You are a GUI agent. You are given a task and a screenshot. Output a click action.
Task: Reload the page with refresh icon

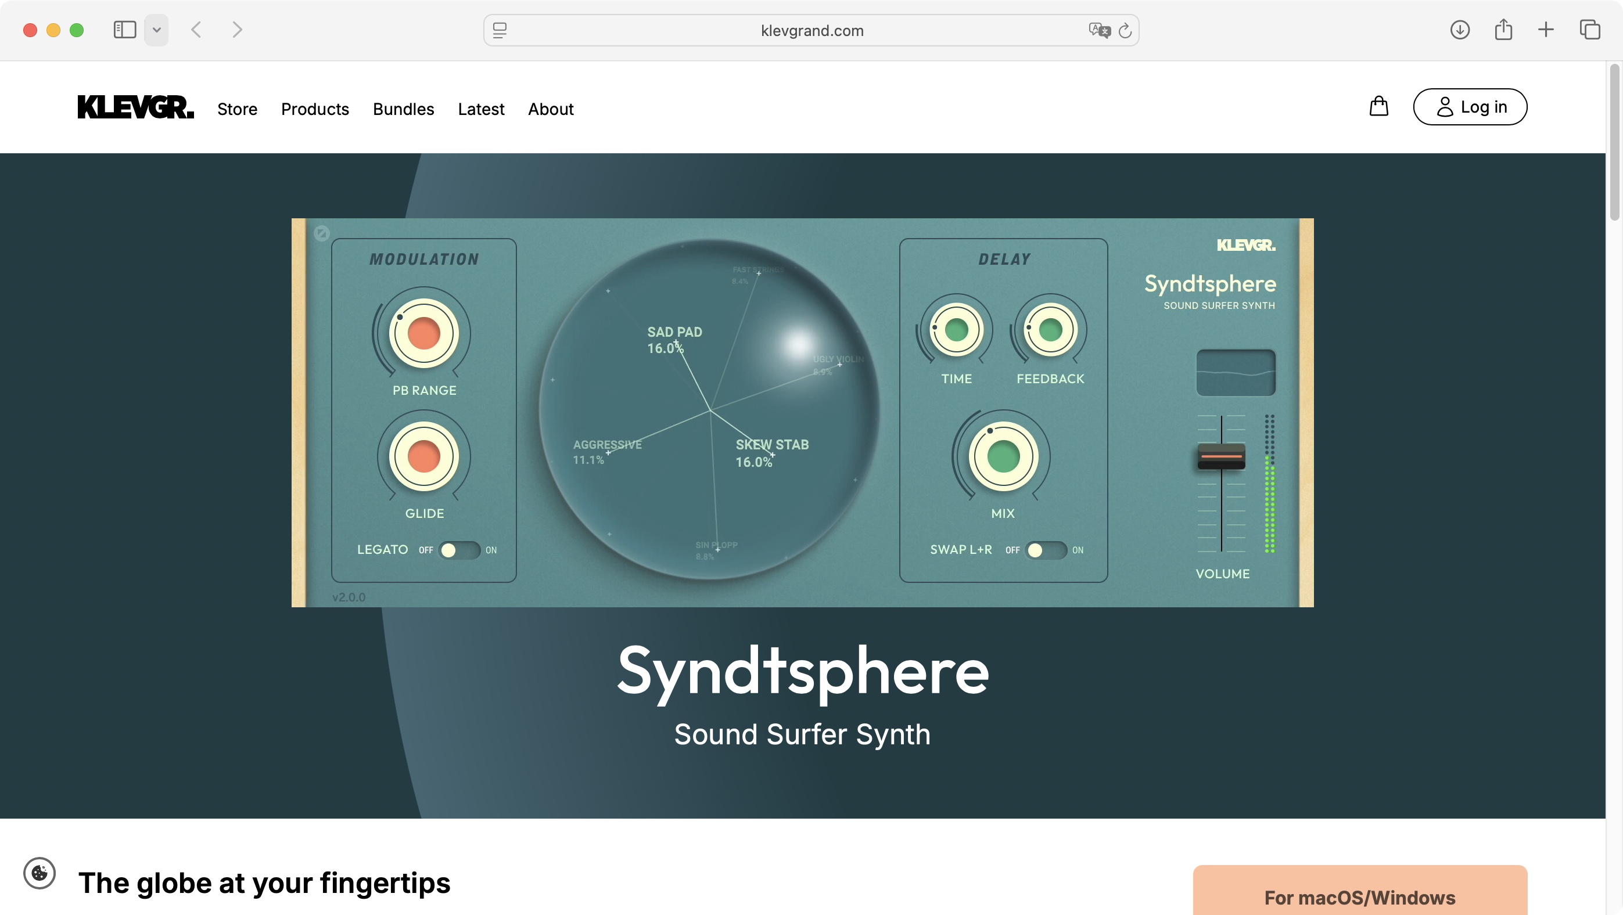pos(1125,30)
